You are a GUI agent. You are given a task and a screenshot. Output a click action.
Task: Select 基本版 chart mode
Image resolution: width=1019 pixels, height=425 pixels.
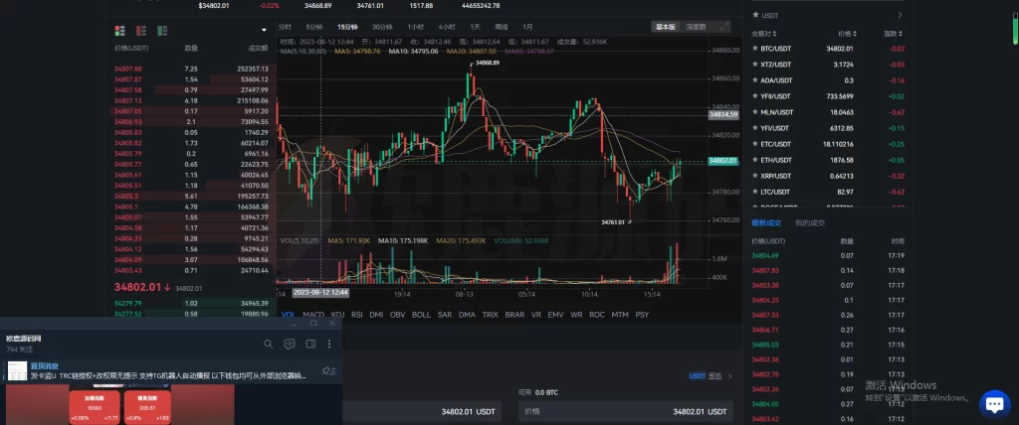click(666, 27)
